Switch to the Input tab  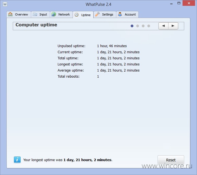[40, 14]
